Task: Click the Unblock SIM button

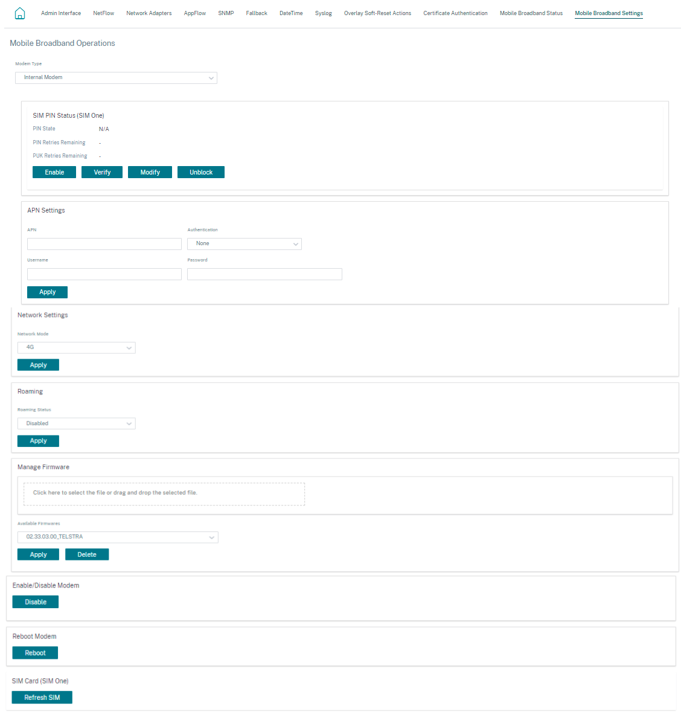Action: pos(201,172)
